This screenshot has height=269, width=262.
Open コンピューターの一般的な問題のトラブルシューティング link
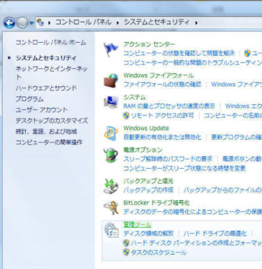[193, 63]
